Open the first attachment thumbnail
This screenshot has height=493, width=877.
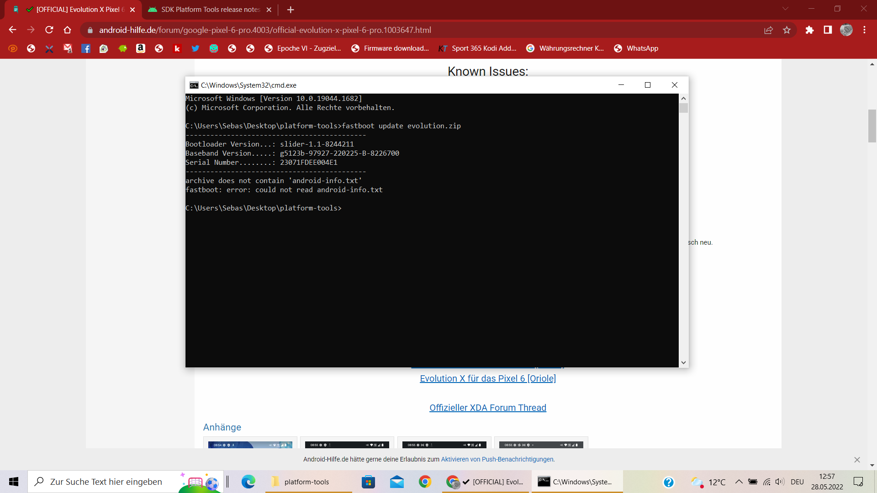pos(250,443)
